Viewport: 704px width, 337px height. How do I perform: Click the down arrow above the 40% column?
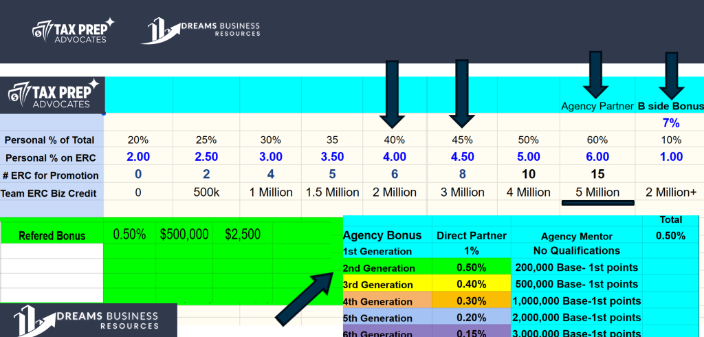393,94
